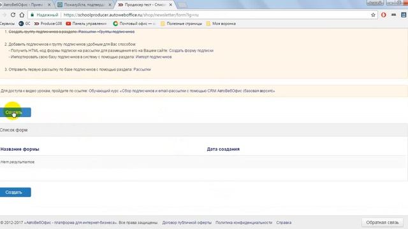
Task: Close the Пожалуйста, подтвердите tab
Action: pyautogui.click(x=110, y=4)
